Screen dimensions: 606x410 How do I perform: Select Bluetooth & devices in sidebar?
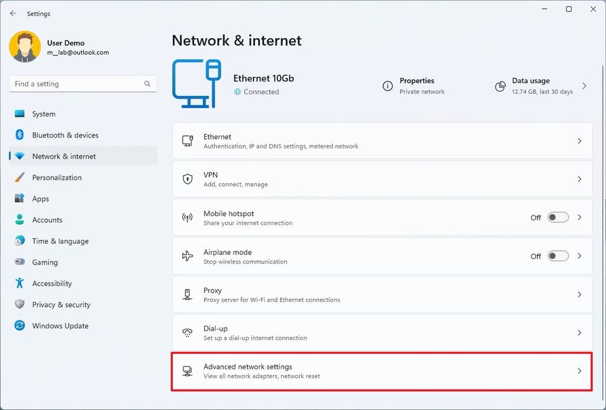67,135
